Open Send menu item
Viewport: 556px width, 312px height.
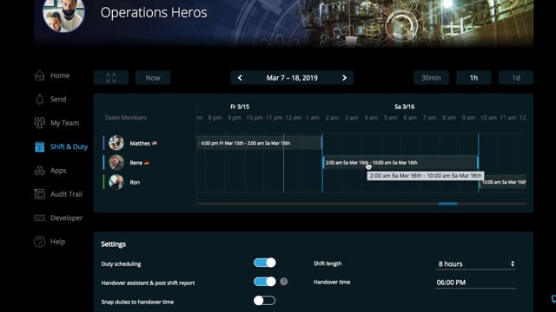point(58,100)
